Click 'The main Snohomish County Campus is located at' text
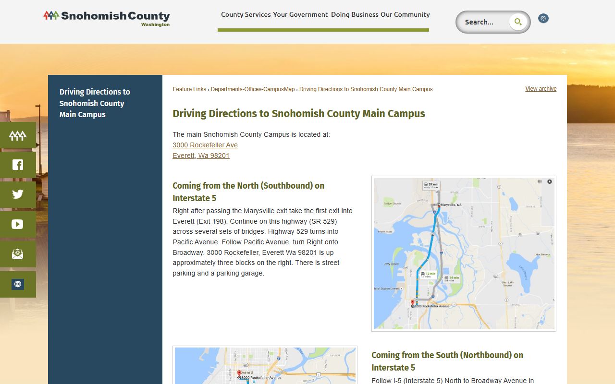Image resolution: width=615 pixels, height=384 pixels. pyautogui.click(x=251, y=134)
